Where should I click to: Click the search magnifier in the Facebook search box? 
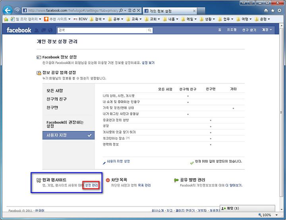pyautogui.click(x=149, y=30)
